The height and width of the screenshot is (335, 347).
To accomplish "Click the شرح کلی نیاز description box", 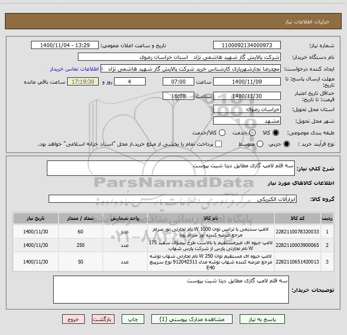I will tap(171, 168).
